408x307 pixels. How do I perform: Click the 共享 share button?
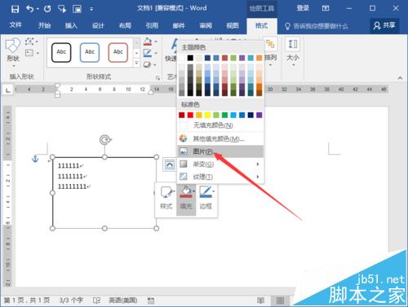tap(384, 26)
